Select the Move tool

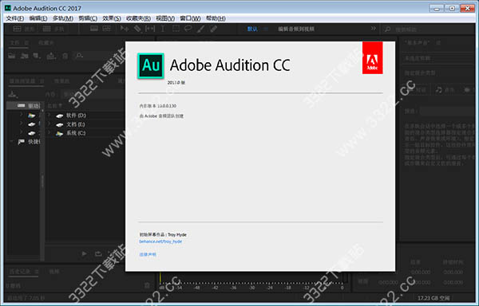click(125, 29)
